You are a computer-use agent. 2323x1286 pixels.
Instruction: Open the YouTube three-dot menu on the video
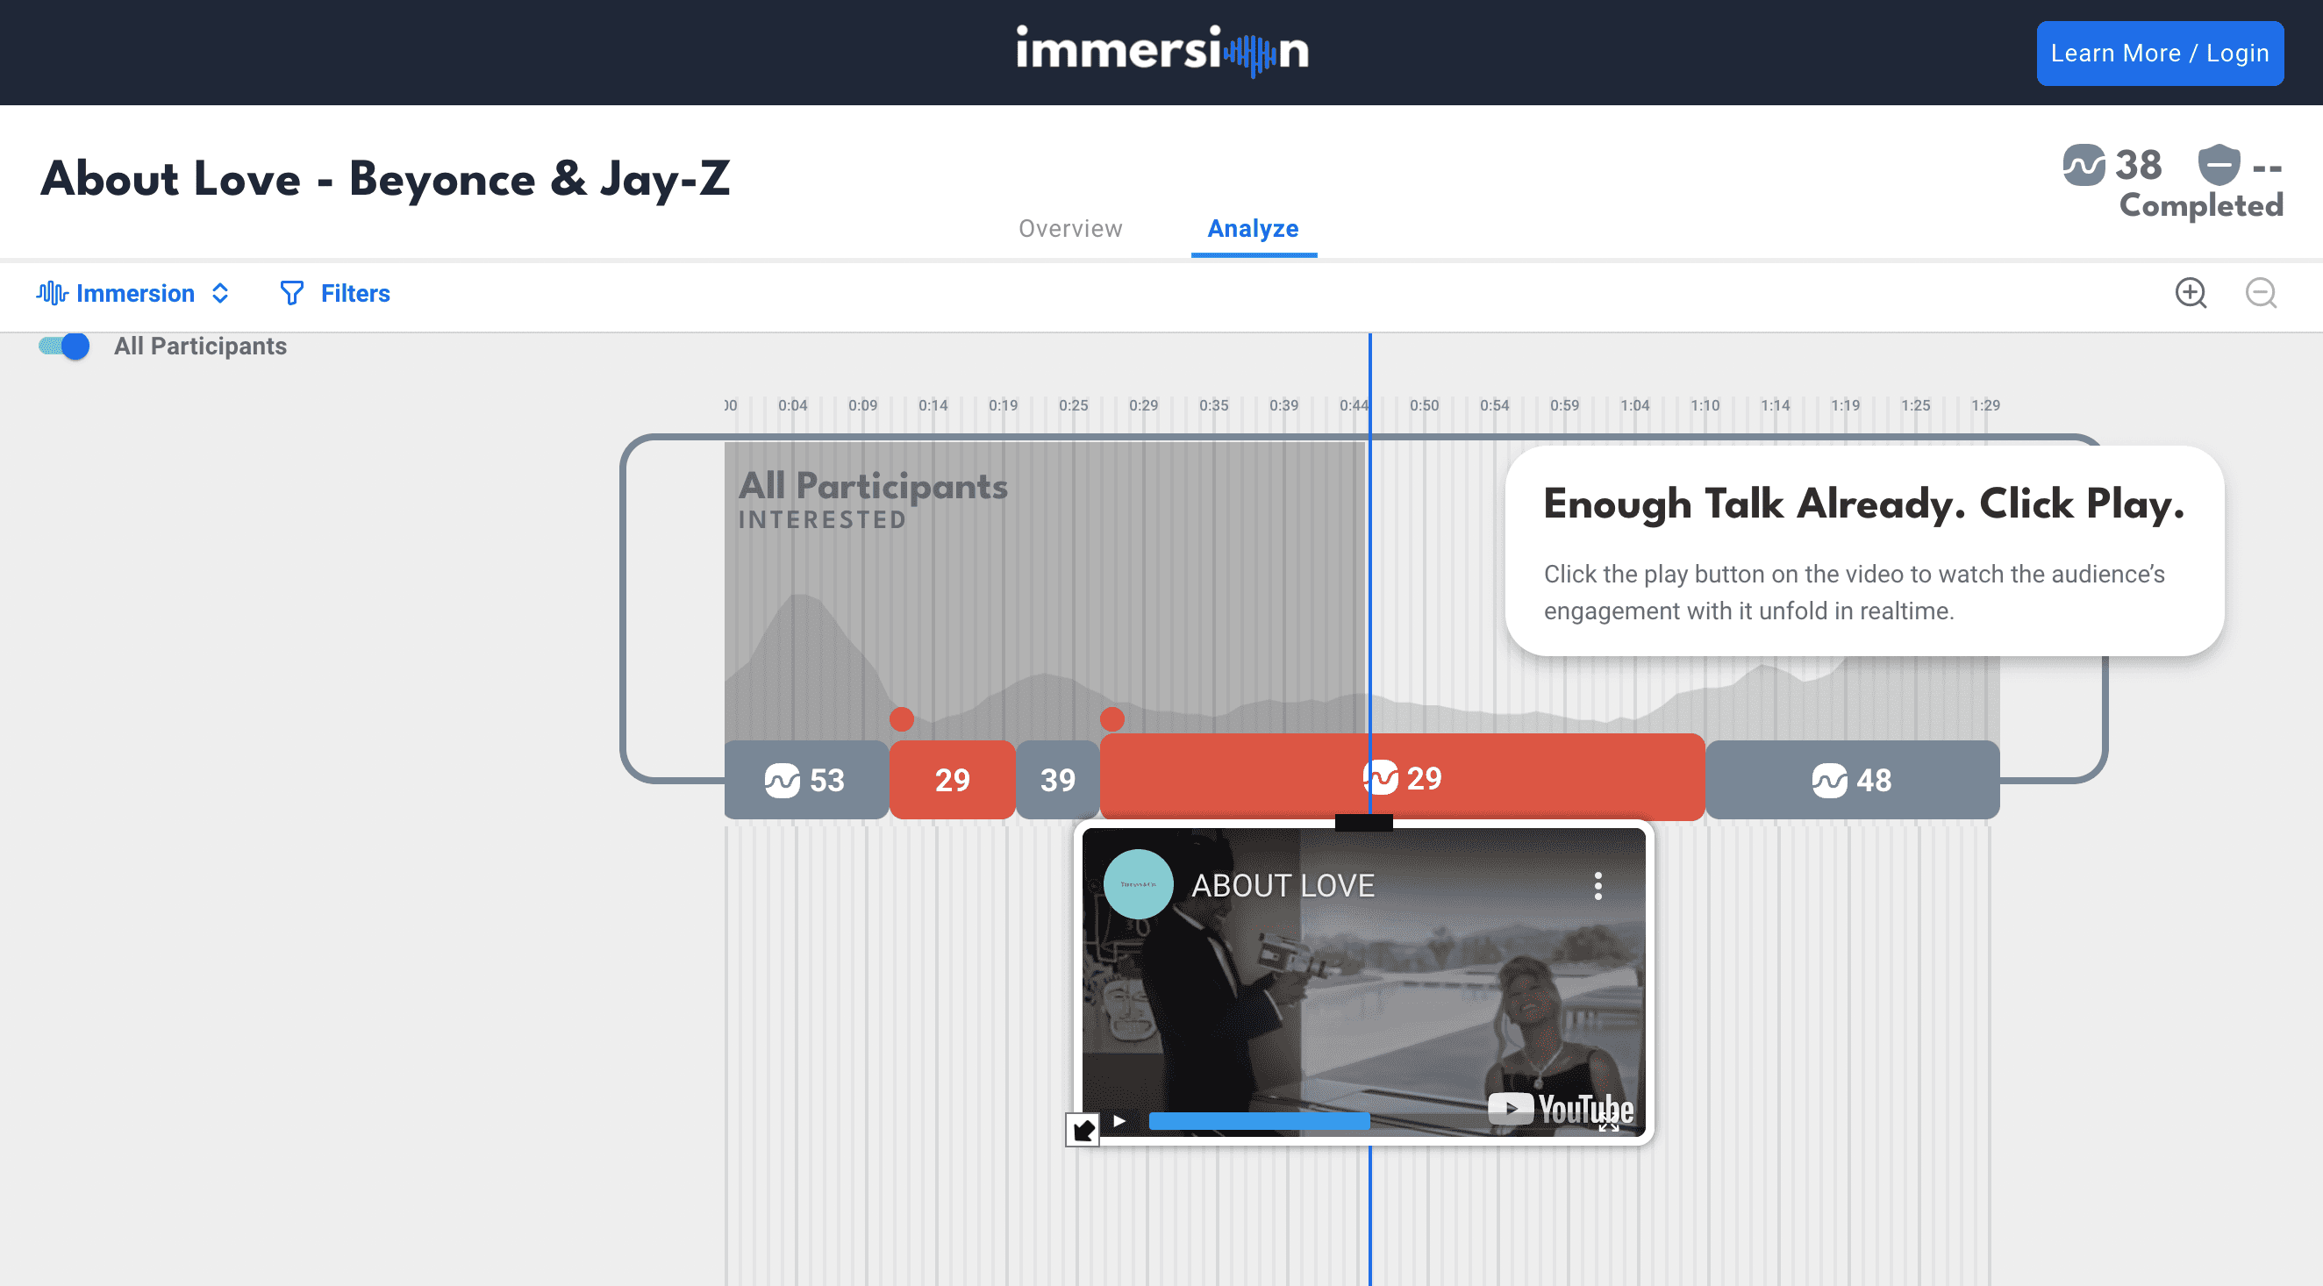[1600, 886]
